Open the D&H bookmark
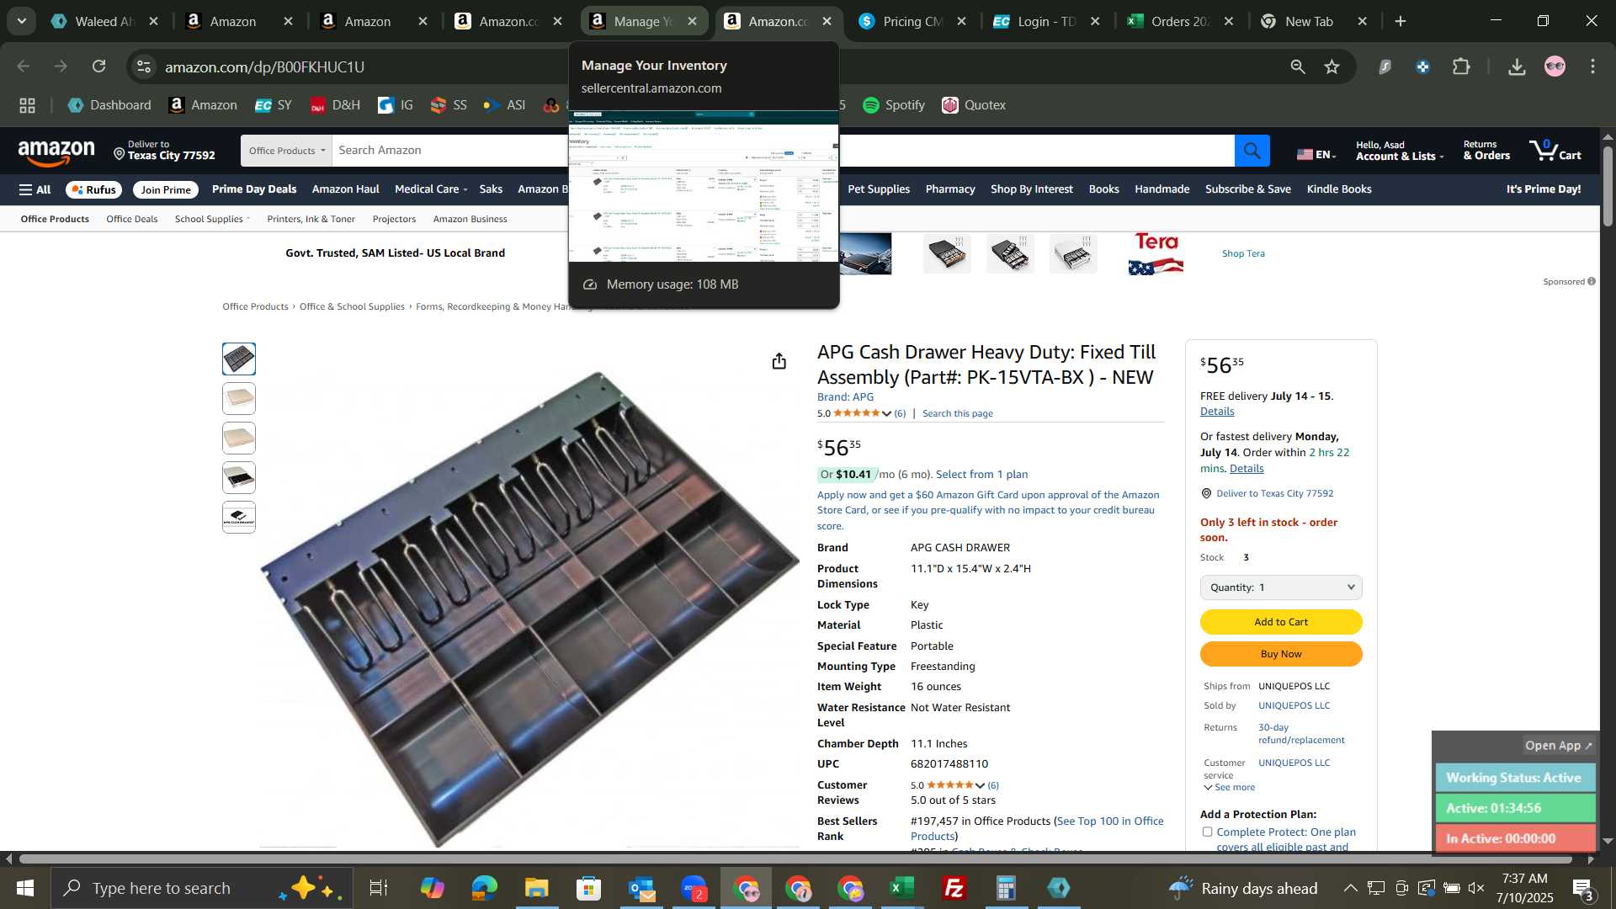The width and height of the screenshot is (1616, 909). tap(335, 105)
